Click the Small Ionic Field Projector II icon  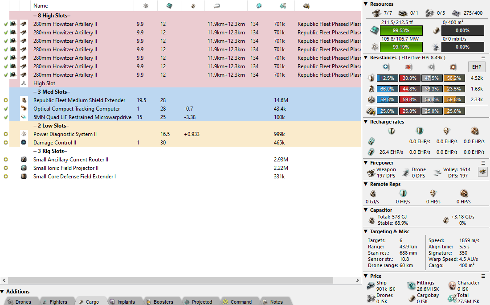[24, 168]
